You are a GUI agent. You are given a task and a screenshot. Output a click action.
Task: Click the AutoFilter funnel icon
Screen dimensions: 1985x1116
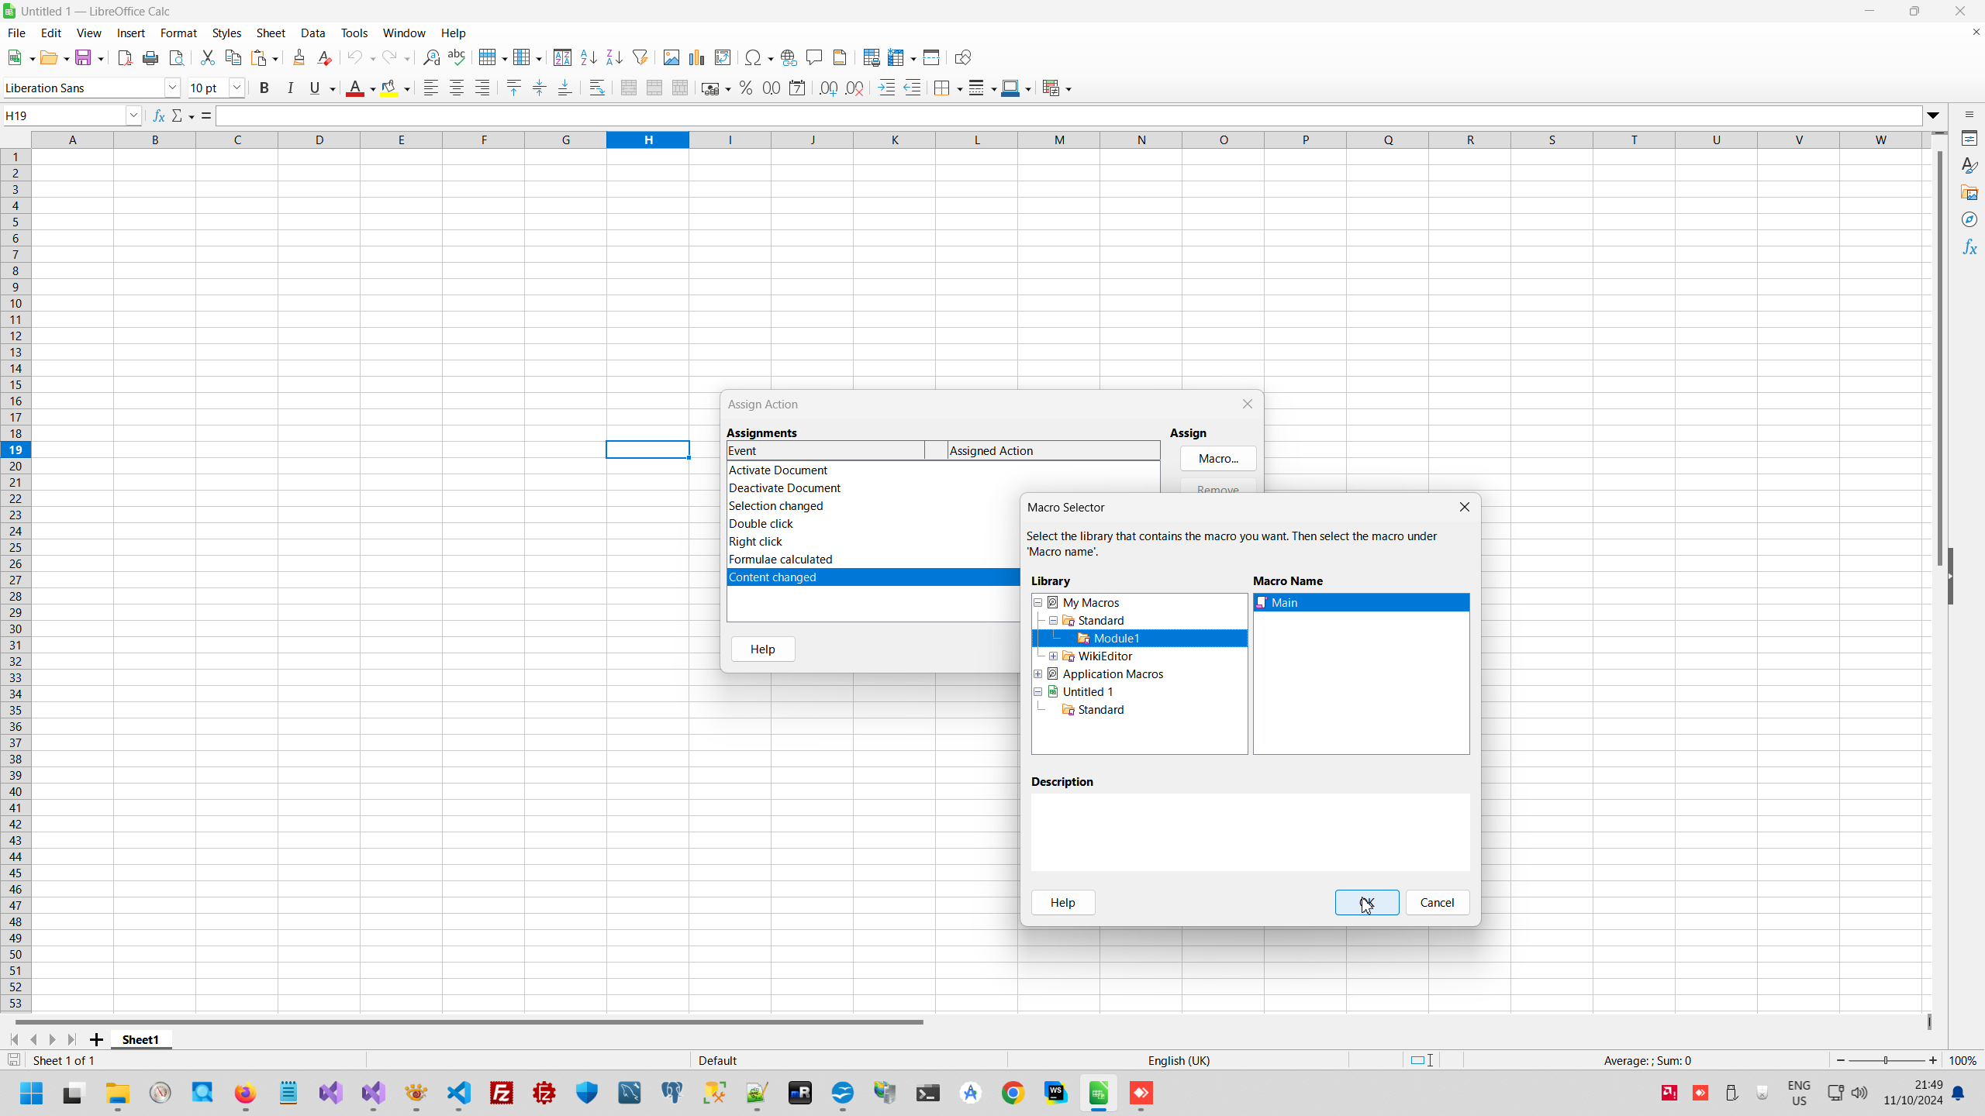[x=640, y=57]
